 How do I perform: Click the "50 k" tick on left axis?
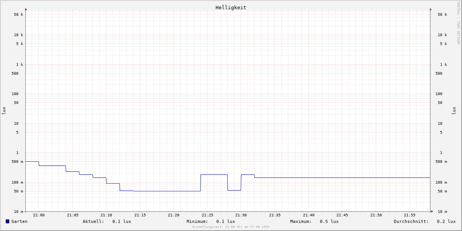pyautogui.click(x=18, y=15)
